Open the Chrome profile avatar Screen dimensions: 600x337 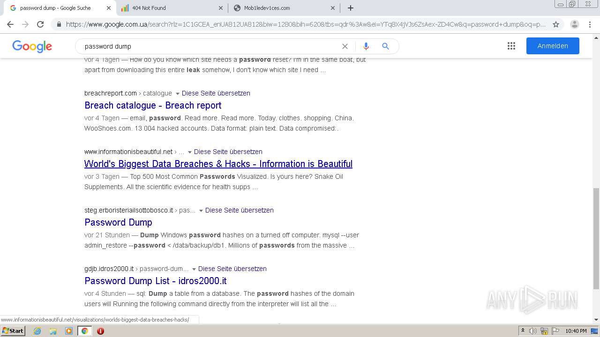[x=575, y=24]
